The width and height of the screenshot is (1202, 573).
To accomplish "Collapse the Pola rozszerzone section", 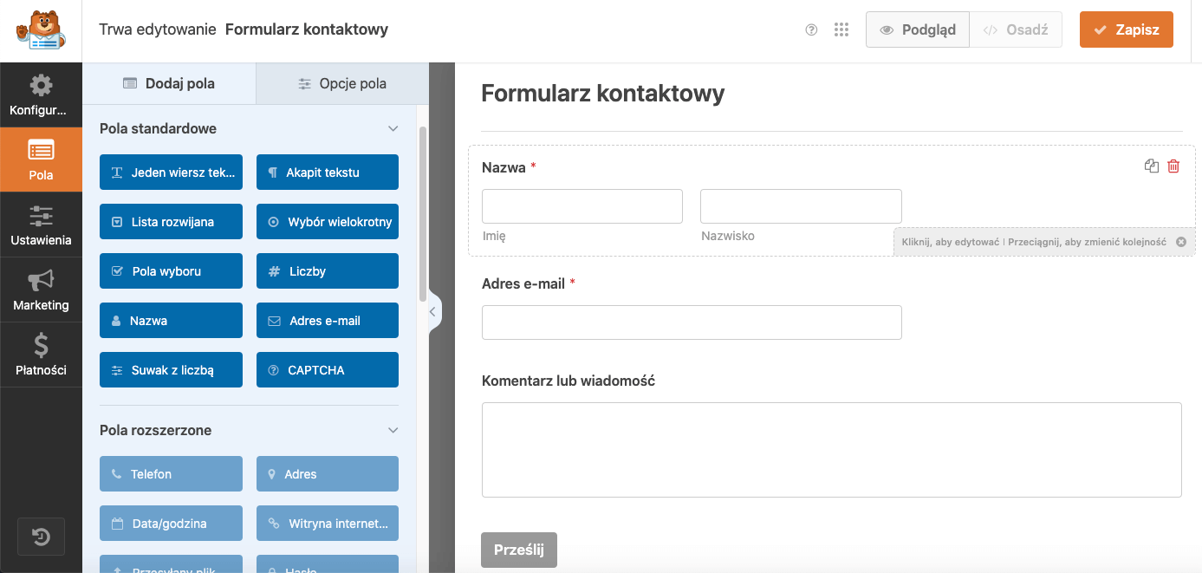I will pos(393,430).
